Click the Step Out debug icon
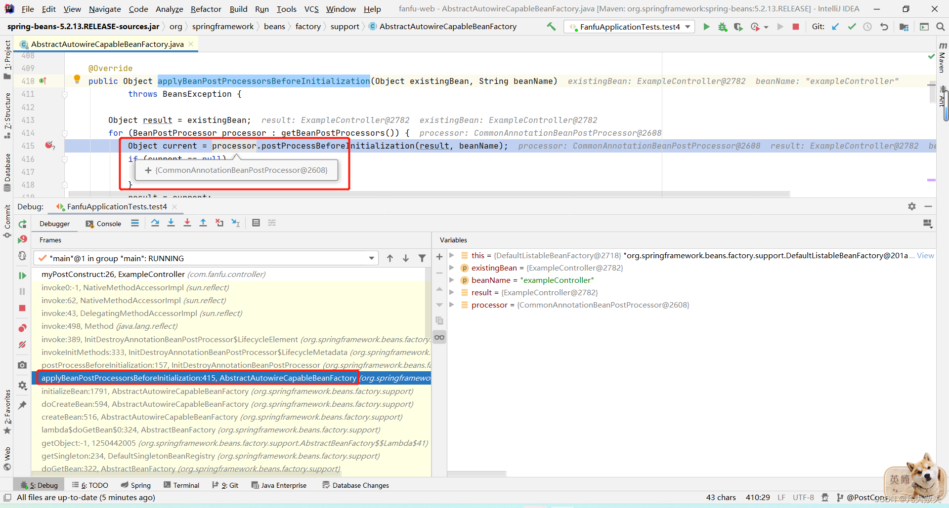The height and width of the screenshot is (508, 949). tap(203, 223)
